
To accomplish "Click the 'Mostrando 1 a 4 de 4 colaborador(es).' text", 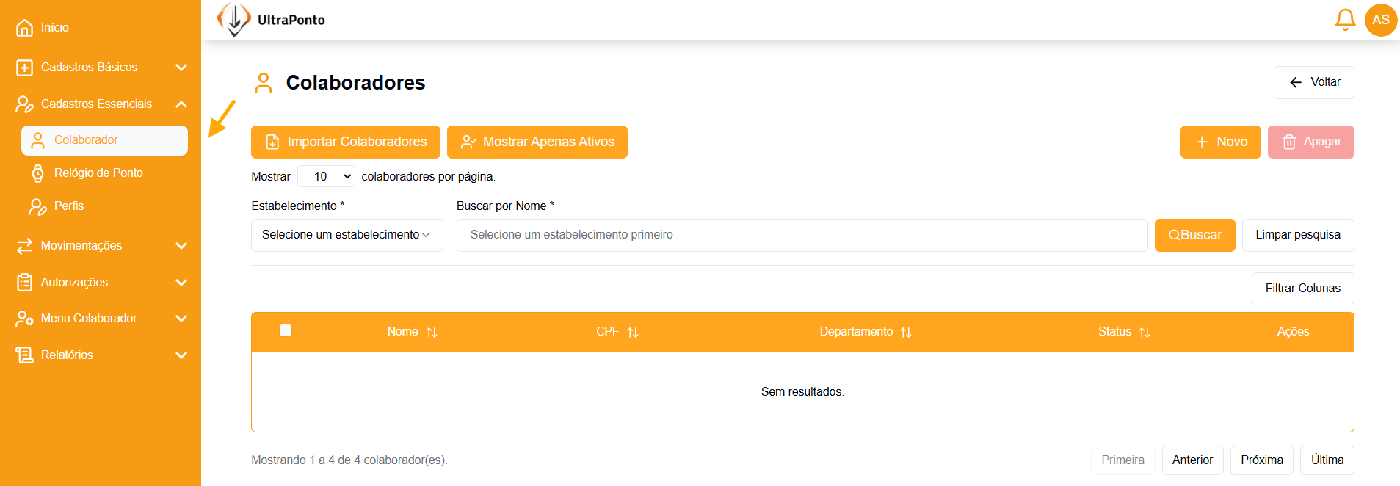I will click(349, 460).
